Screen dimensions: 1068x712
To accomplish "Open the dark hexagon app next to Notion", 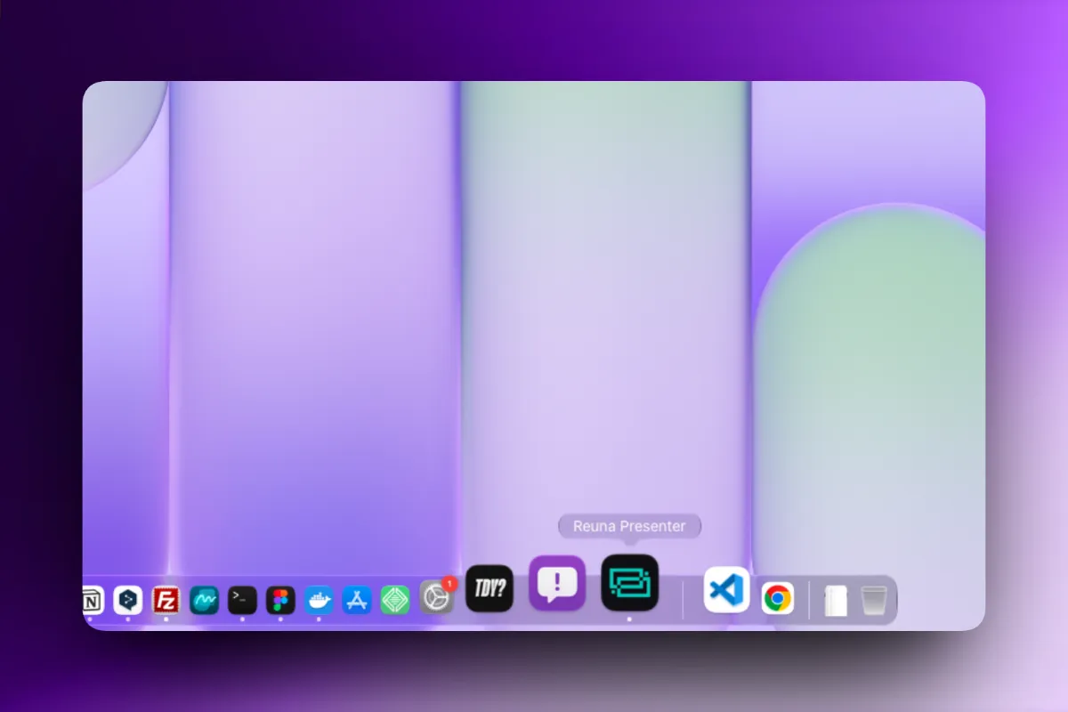I will pos(127,601).
